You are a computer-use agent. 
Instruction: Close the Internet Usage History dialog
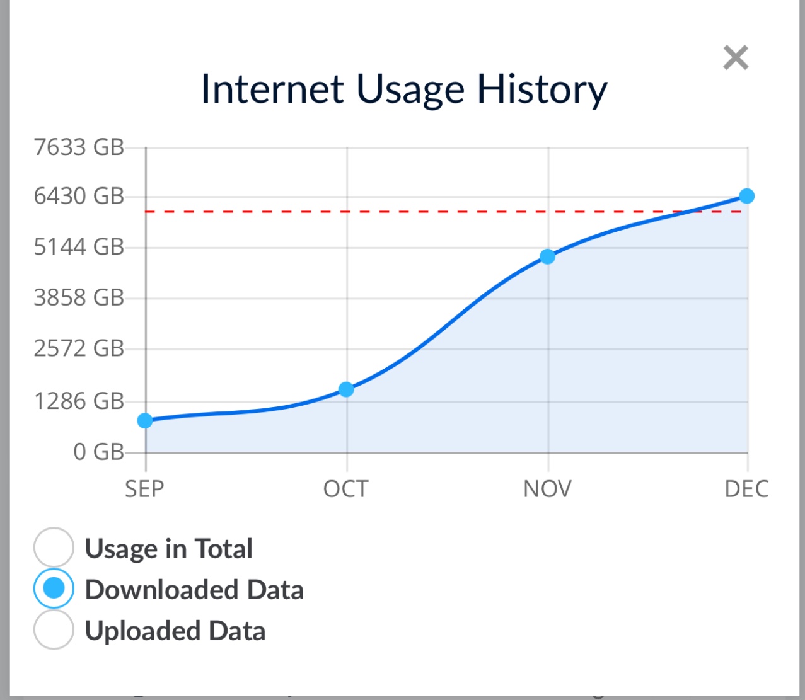tap(736, 57)
